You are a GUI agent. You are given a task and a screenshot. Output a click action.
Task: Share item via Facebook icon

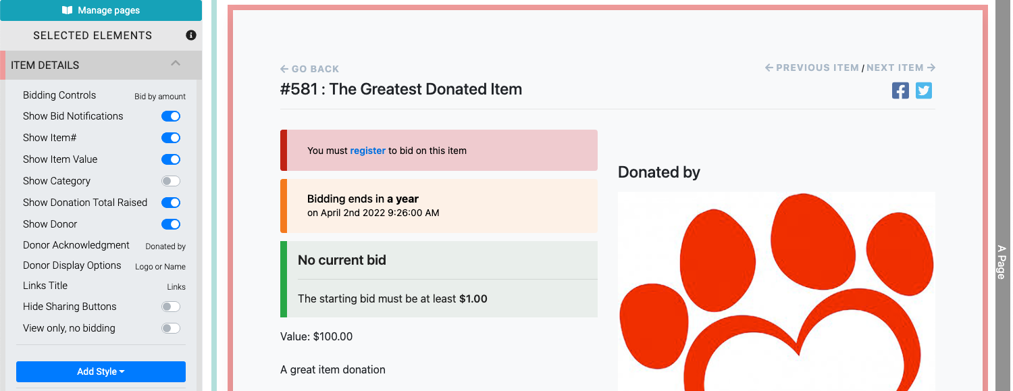pyautogui.click(x=900, y=90)
